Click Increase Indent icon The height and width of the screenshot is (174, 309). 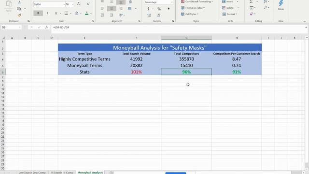(112, 15)
